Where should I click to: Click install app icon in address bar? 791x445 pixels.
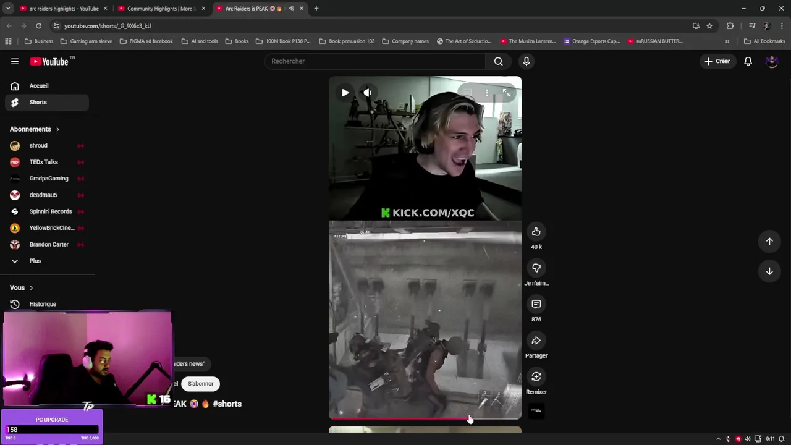pyautogui.click(x=696, y=26)
